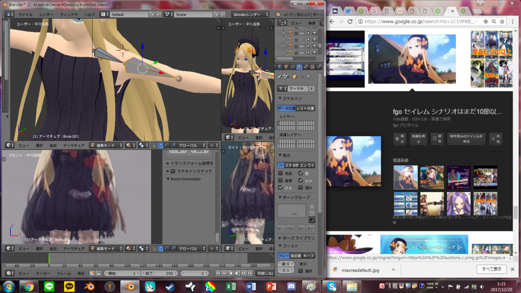Click the scale manipulator icon in top viewport header
The height and width of the screenshot is (293, 521).
173,145
